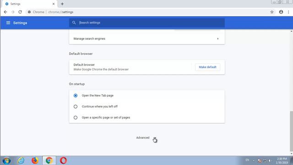Open the Chrome profile avatar icon
This screenshot has height=165, width=293.
pyautogui.click(x=281, y=12)
